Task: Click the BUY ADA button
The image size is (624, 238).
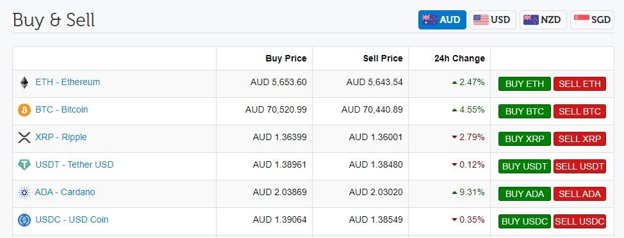Action: [x=525, y=193]
